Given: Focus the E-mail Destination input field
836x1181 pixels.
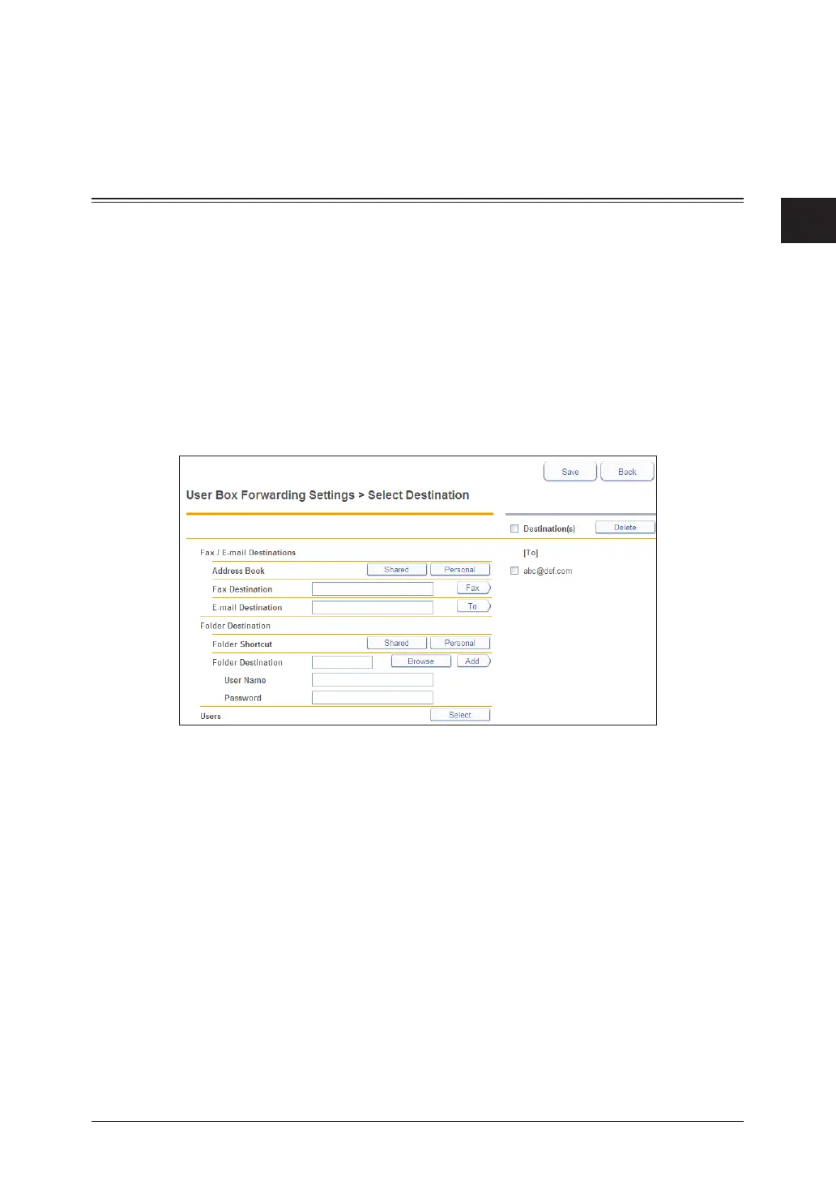Looking at the screenshot, I should pyautogui.click(x=373, y=607).
